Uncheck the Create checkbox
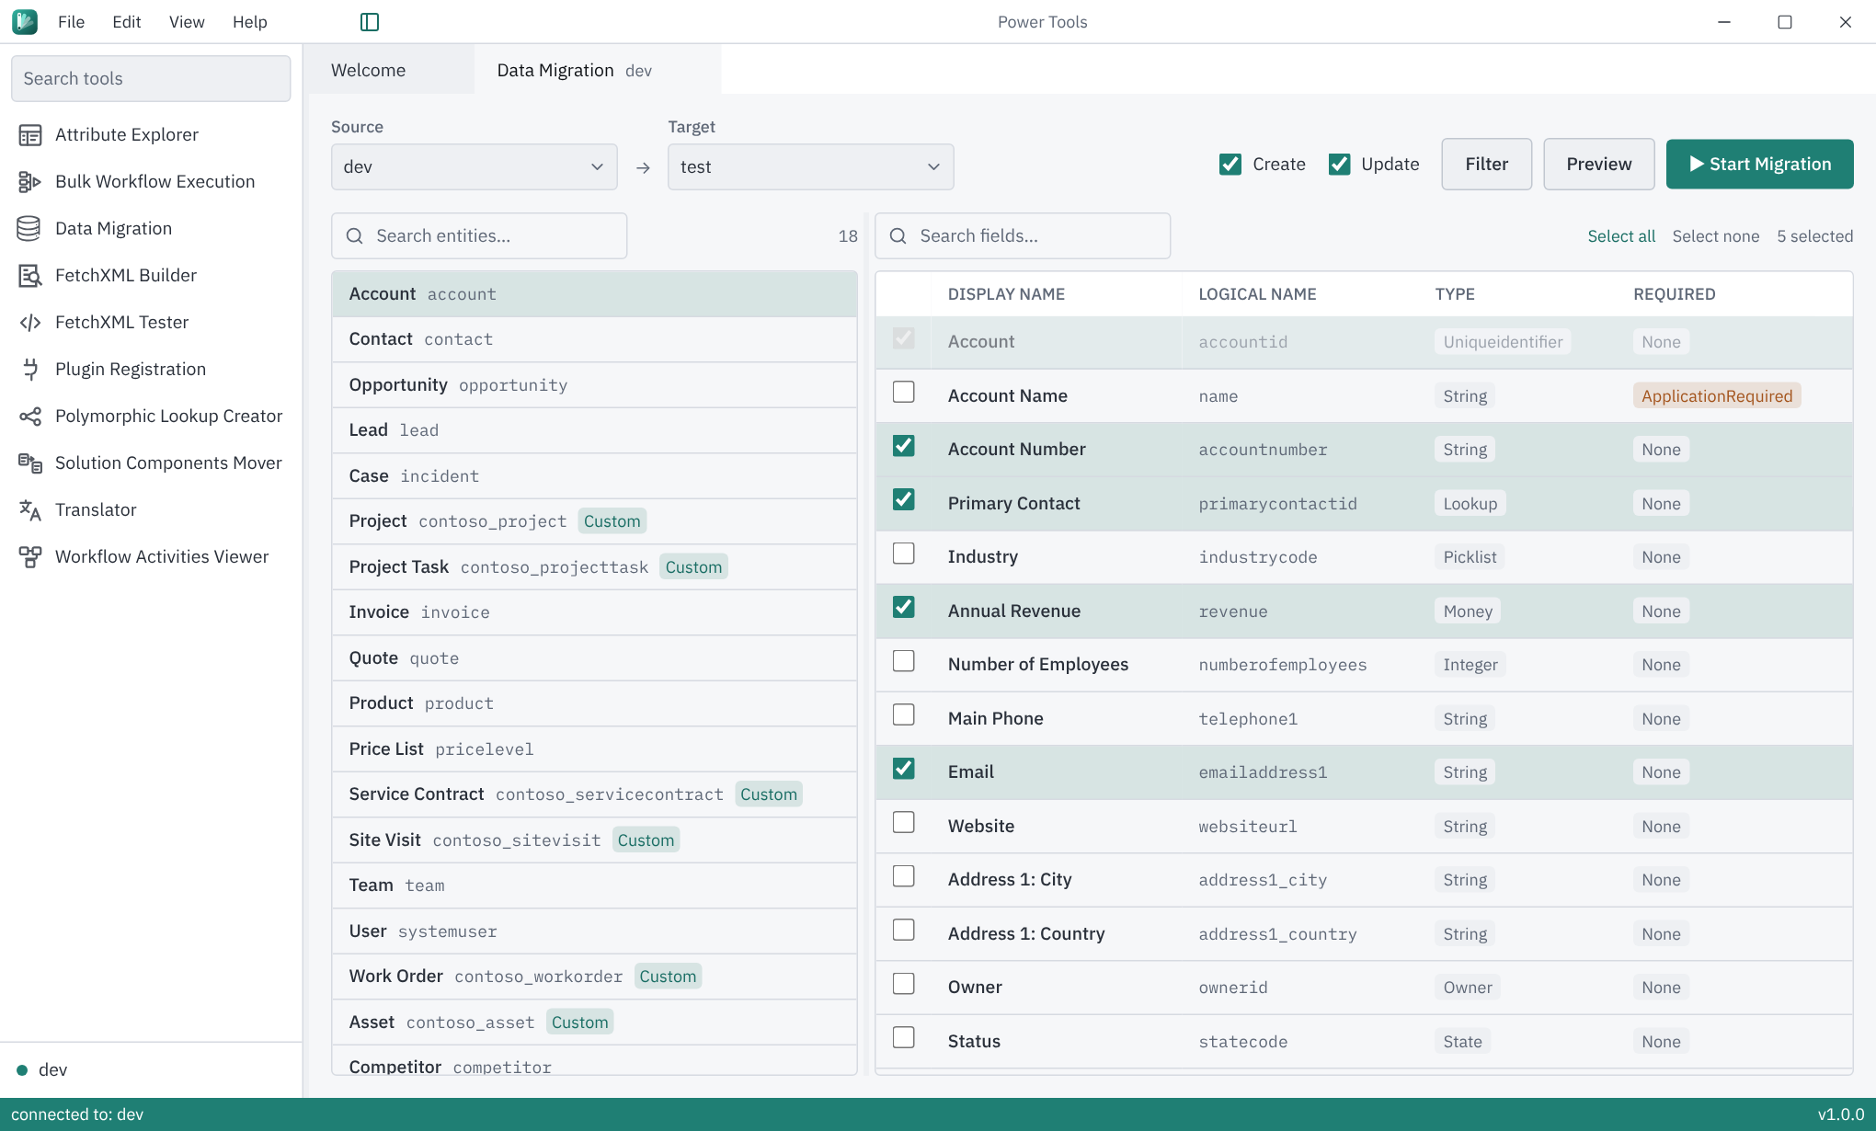This screenshot has height=1131, width=1876. click(x=1230, y=165)
